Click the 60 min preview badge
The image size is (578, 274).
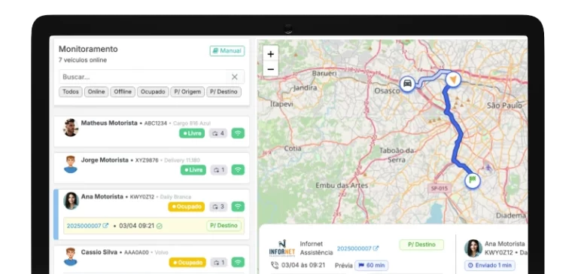click(372, 265)
